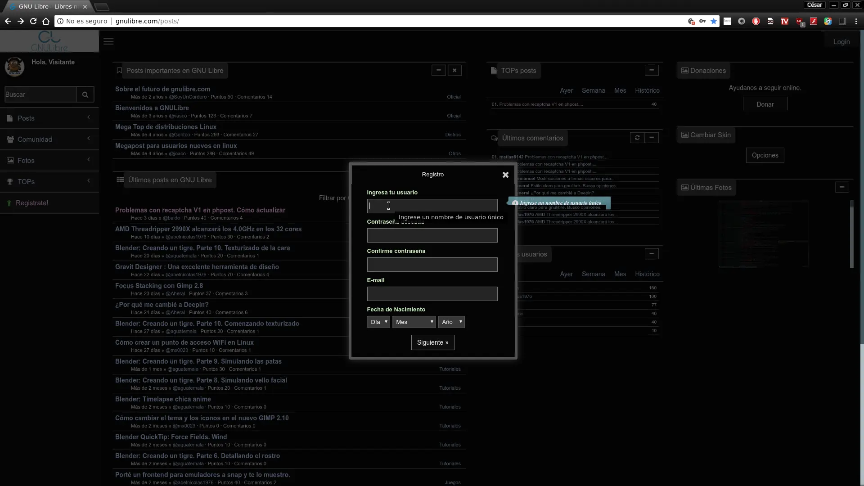Open post Bienvenidos a GNULibre
This screenshot has width=864, height=486.
[152, 108]
